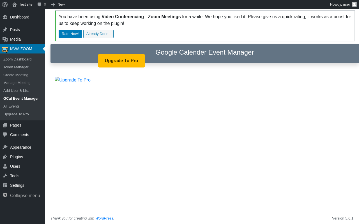
Task: Click the Plugins plug icon
Action: click(x=5, y=157)
